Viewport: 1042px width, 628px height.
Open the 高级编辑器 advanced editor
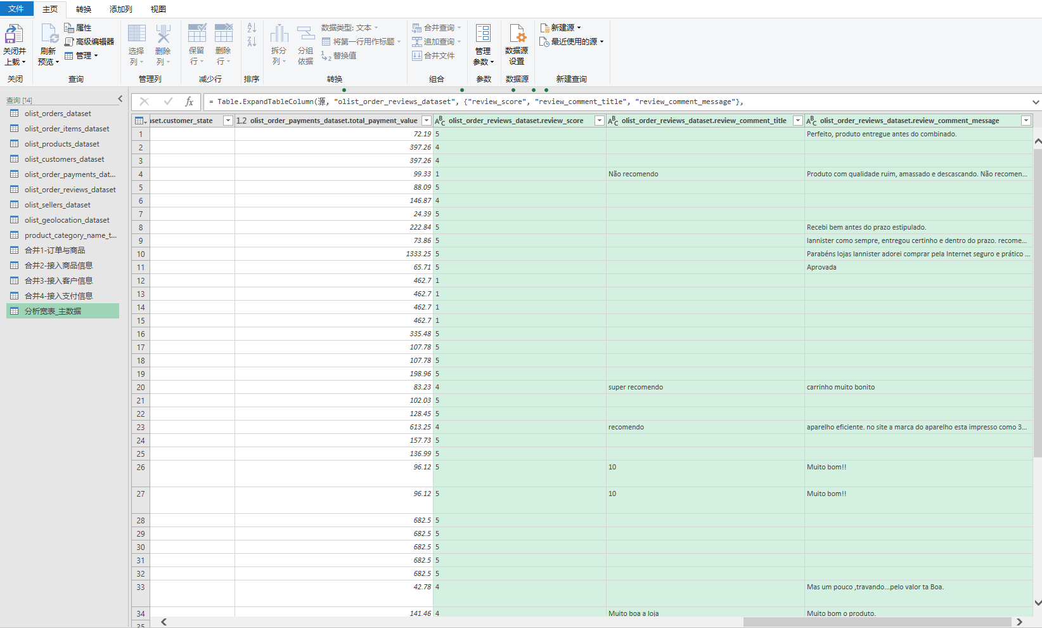pyautogui.click(x=89, y=42)
